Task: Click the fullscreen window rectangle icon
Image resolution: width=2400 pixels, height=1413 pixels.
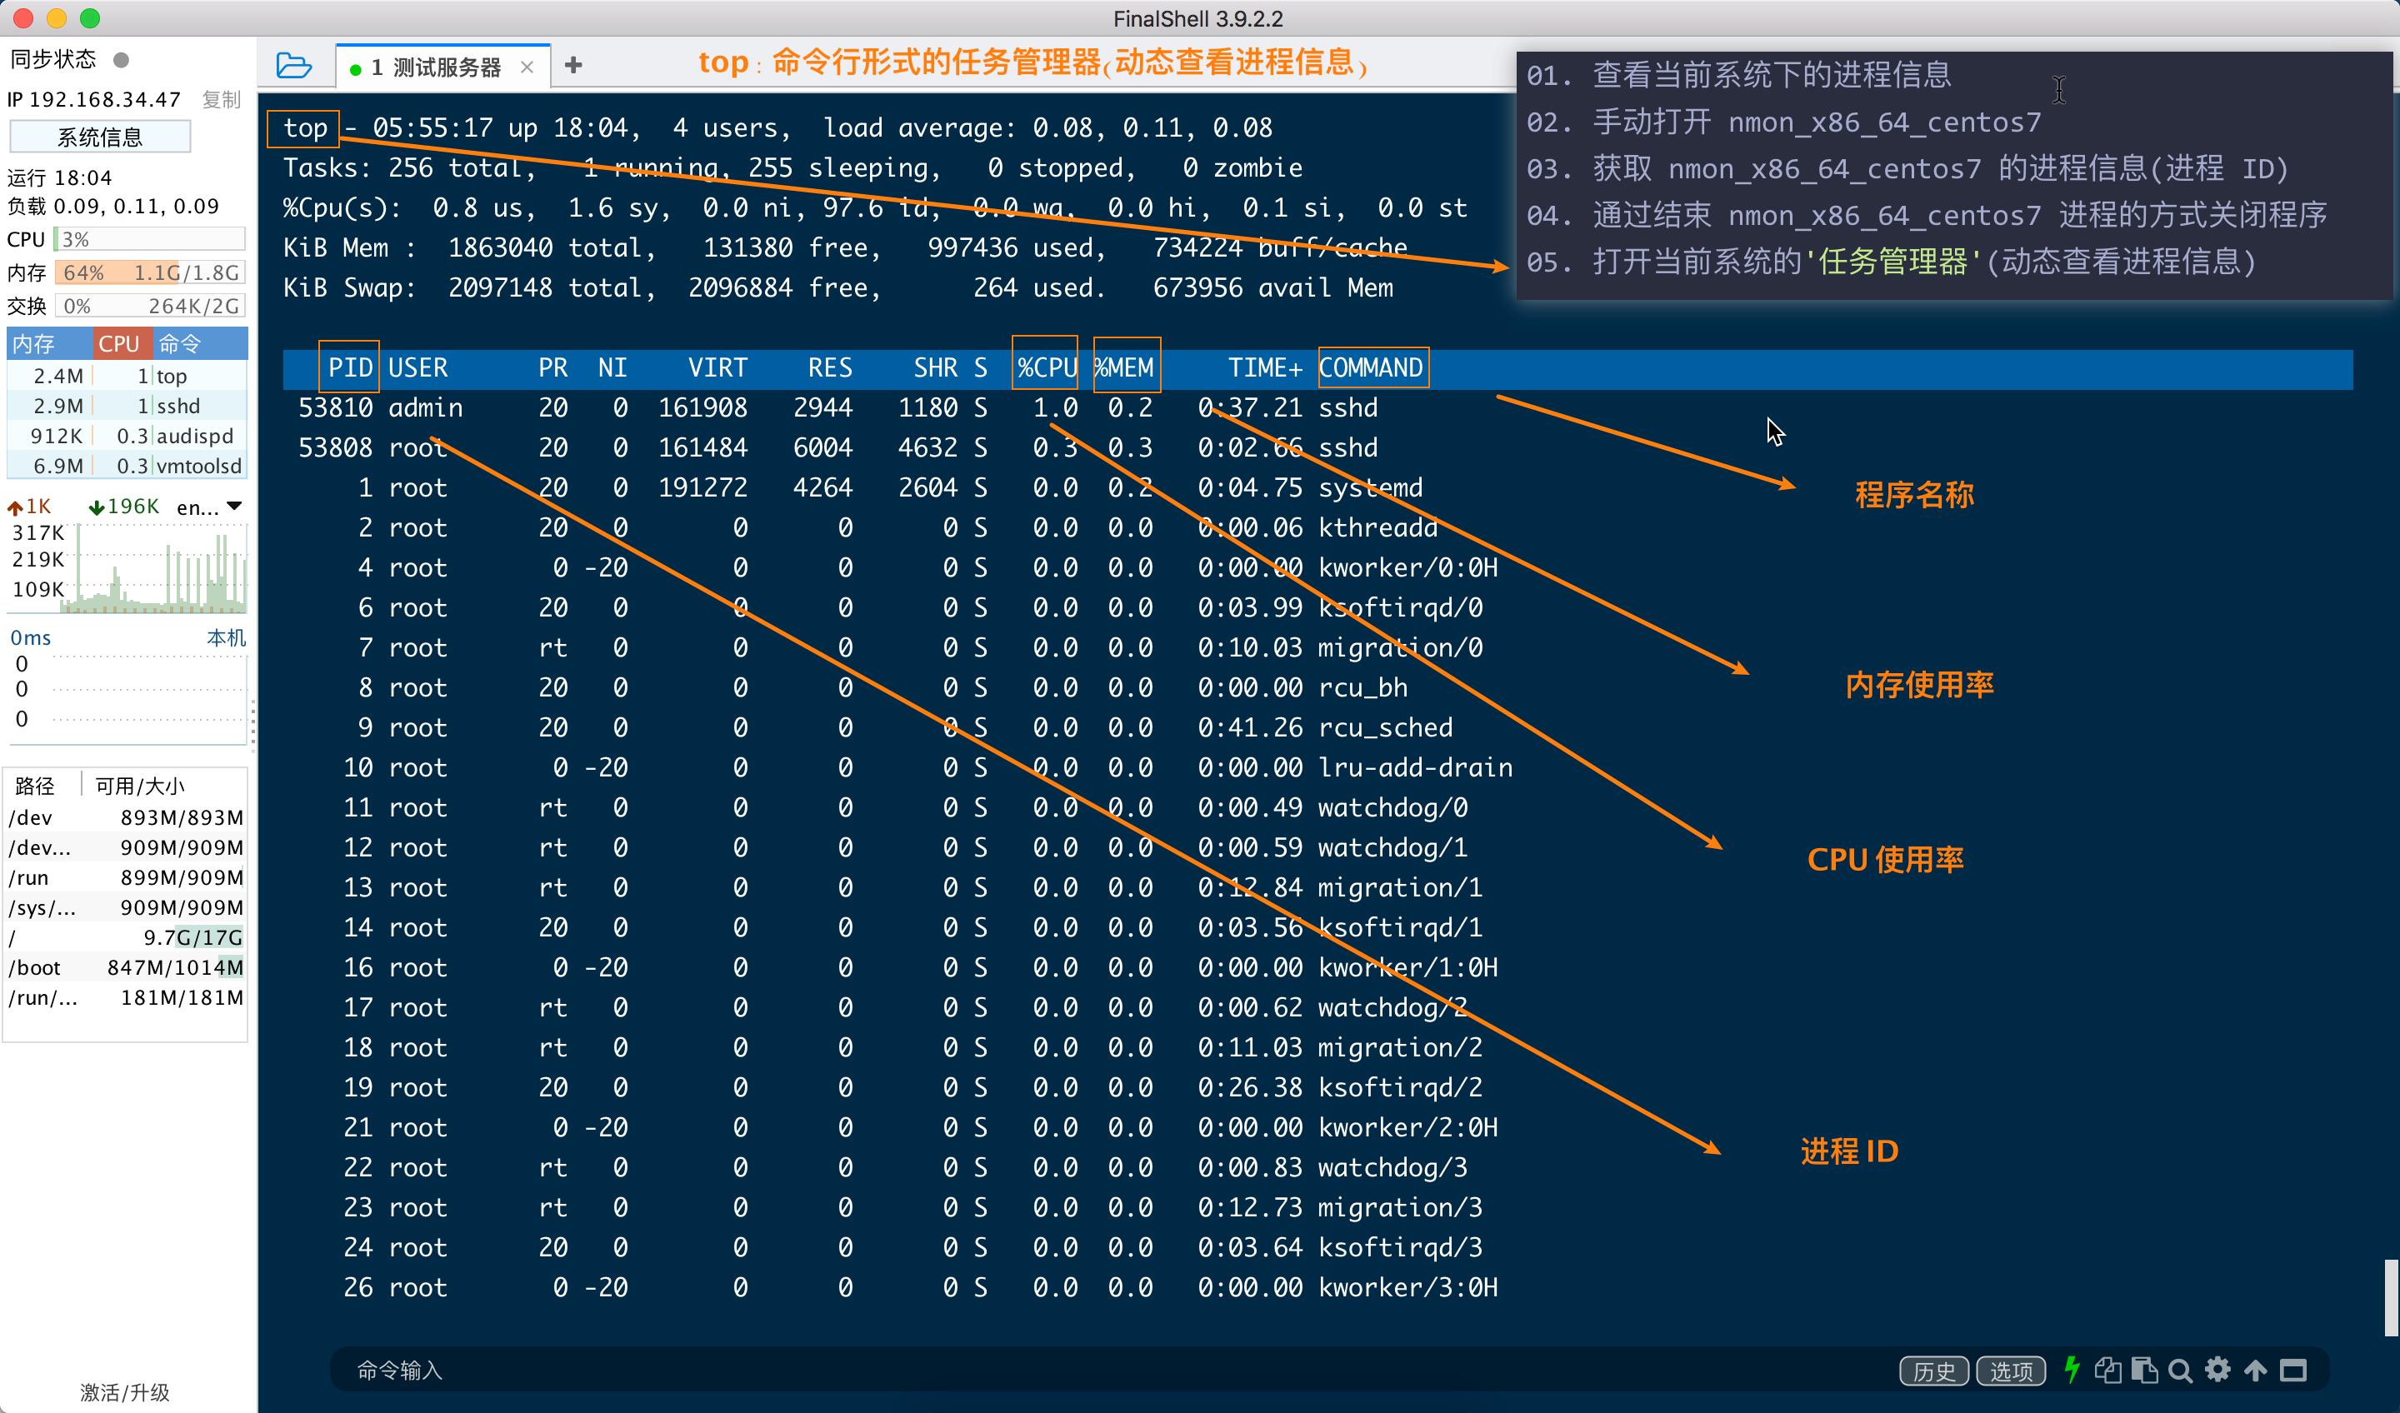Action: 2292,1371
